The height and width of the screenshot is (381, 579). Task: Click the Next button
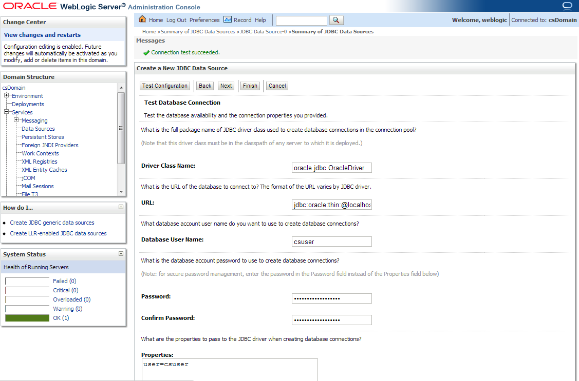tap(226, 86)
